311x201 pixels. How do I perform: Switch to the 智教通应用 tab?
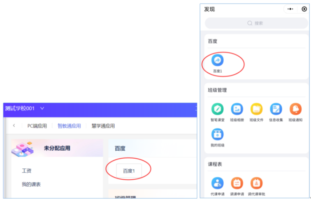tap(69, 126)
